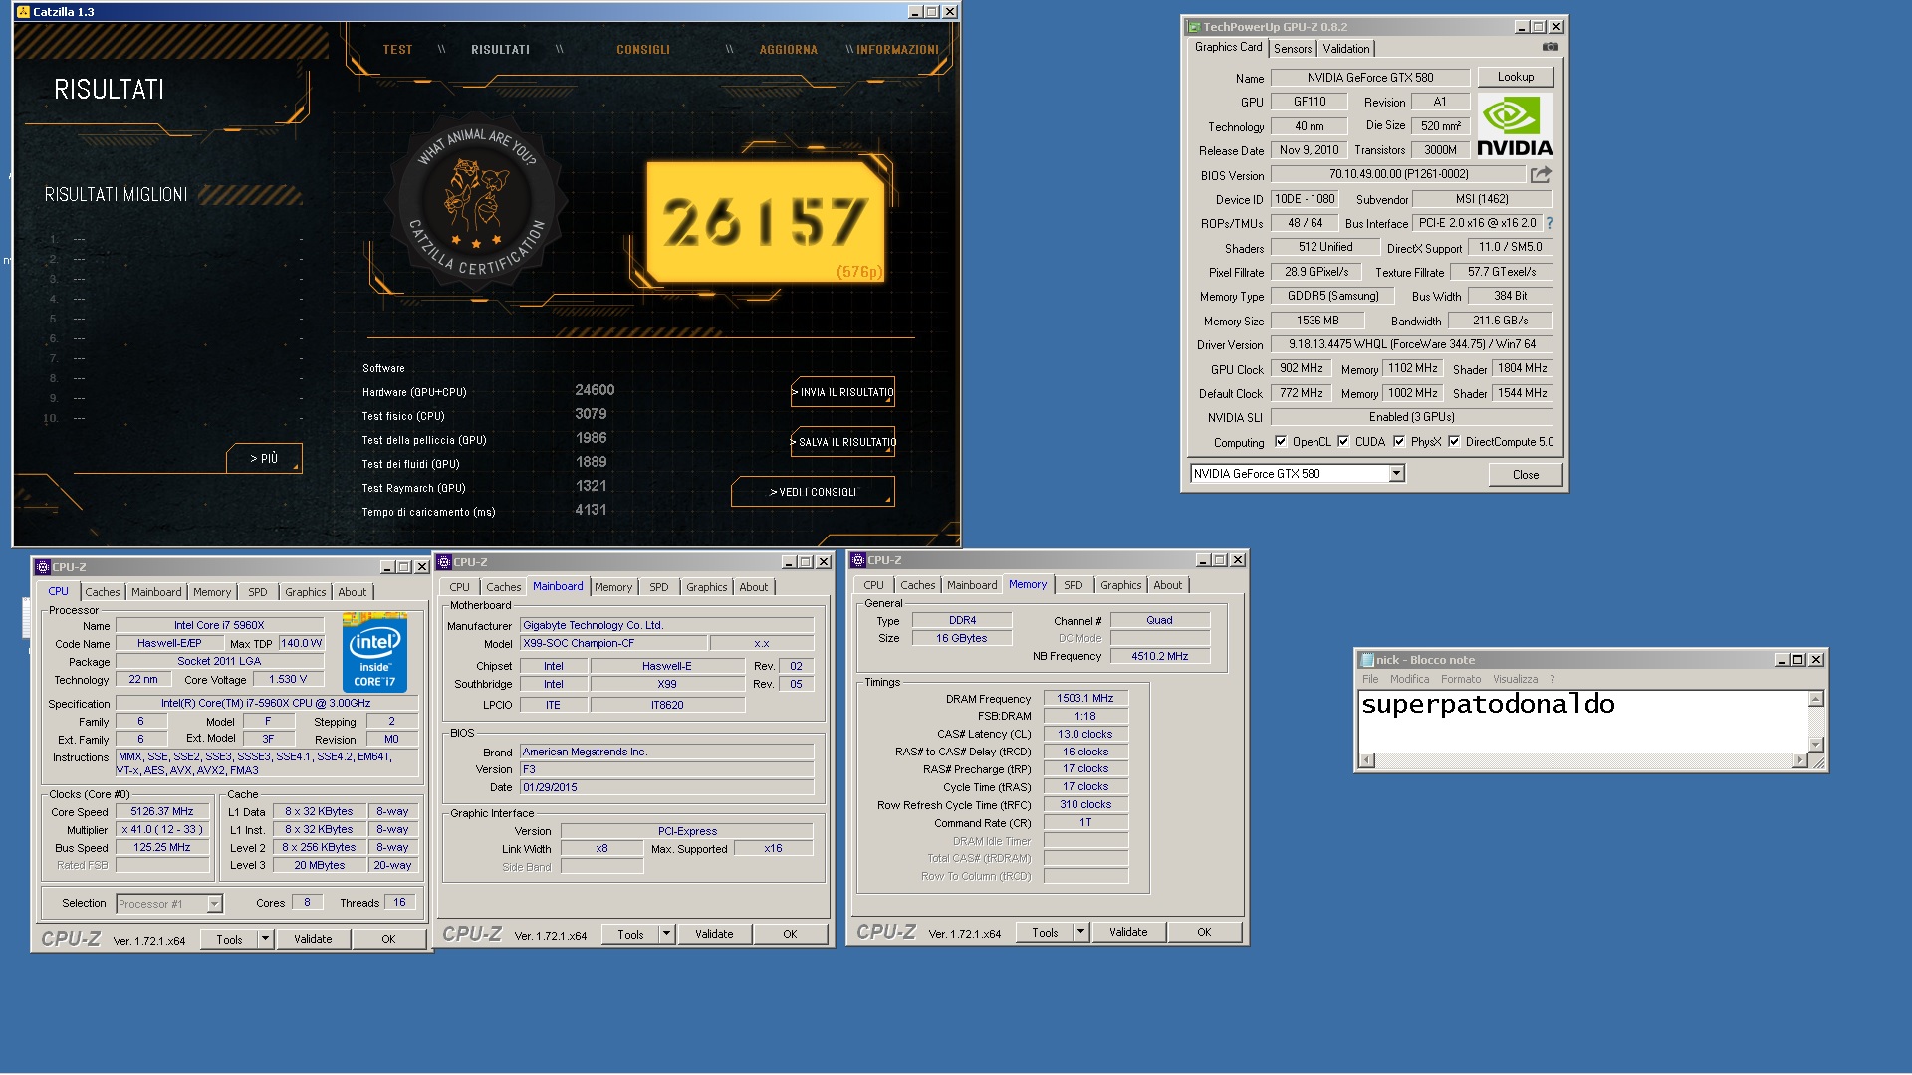
Task: Toggle the OpenCL checkbox in GPU-Z
Action: pyautogui.click(x=1281, y=442)
